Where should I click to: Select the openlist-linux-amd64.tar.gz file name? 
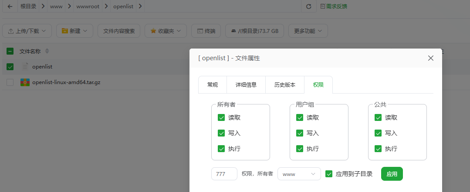(66, 82)
